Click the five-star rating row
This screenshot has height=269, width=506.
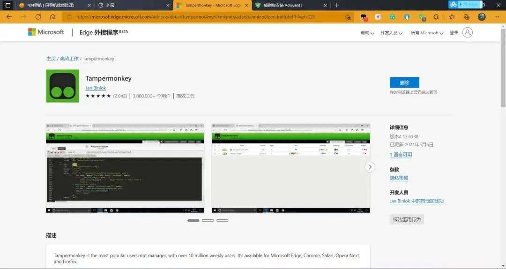click(x=98, y=96)
